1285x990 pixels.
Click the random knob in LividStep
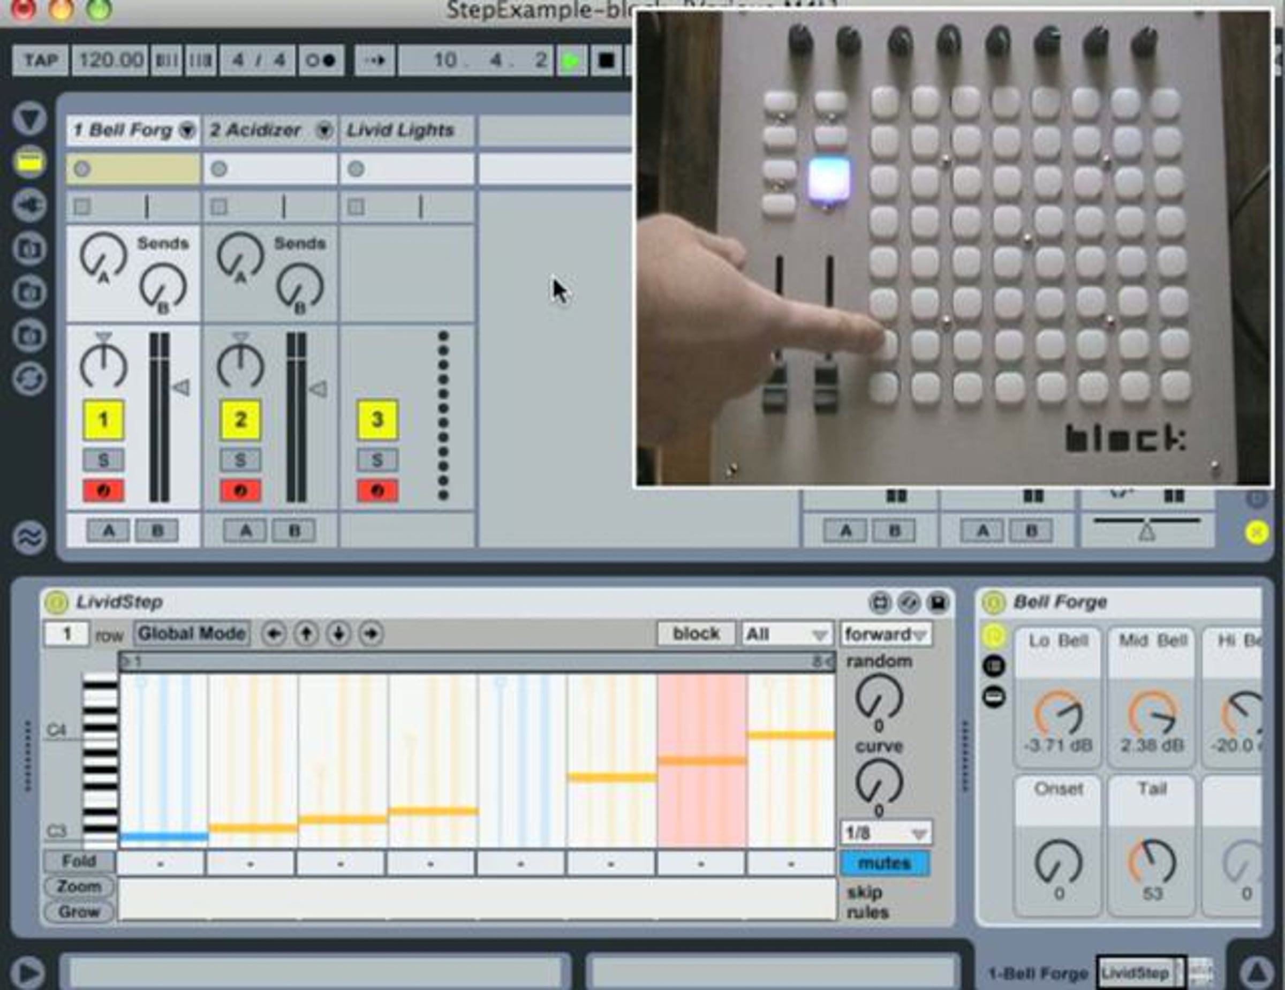click(879, 697)
